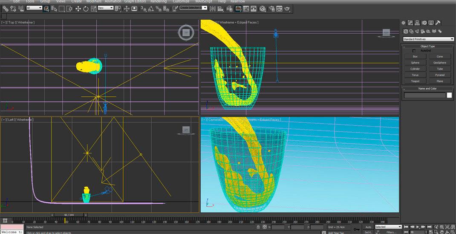Select the Link tool in main toolbar
The image size is (456, 234).
point(5,9)
